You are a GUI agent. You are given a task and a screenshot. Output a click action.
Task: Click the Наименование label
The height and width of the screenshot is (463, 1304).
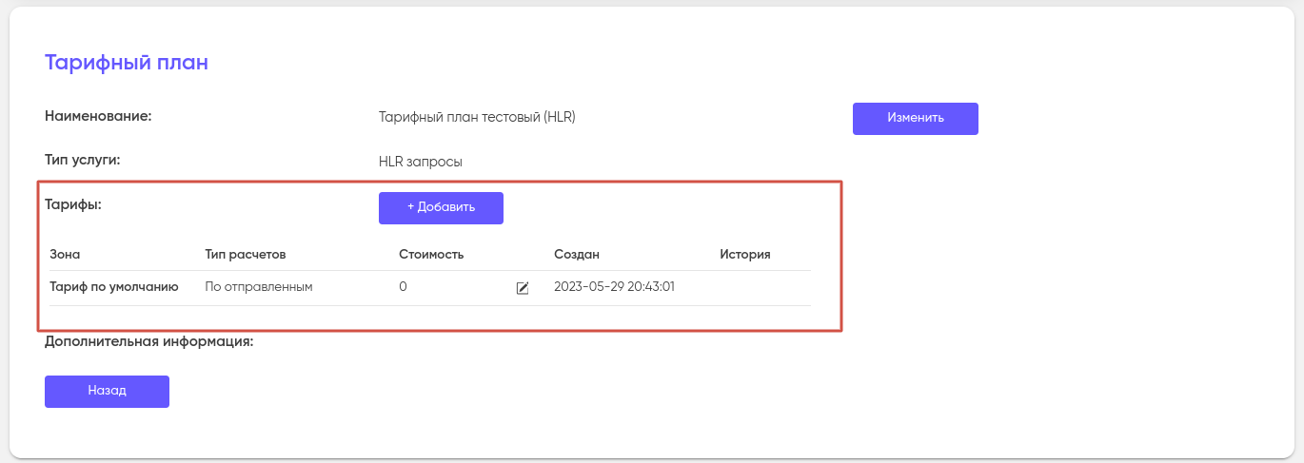(99, 116)
